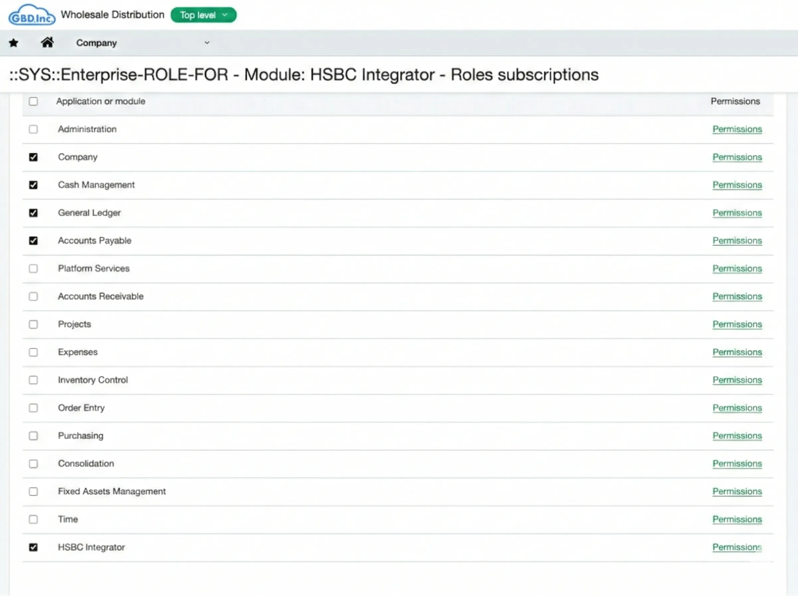Select the 'Inventory Control' row label
The image size is (798, 596).
[93, 380]
